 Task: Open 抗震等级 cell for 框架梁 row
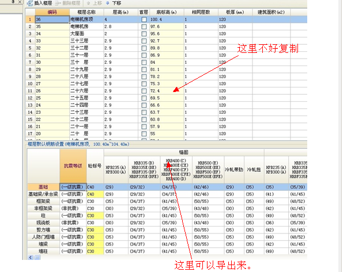click(x=73, y=201)
